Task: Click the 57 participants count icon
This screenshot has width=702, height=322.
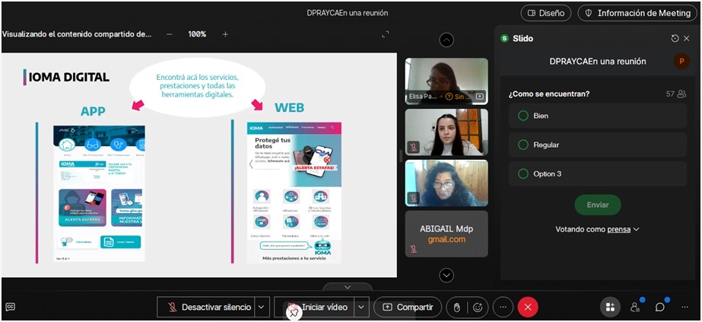Action: (681, 94)
